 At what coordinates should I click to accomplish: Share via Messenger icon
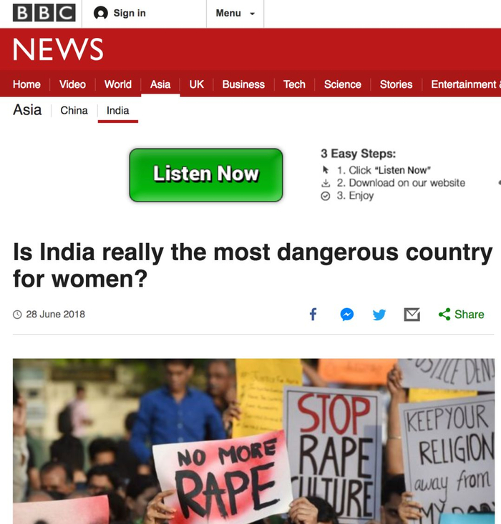tap(346, 315)
